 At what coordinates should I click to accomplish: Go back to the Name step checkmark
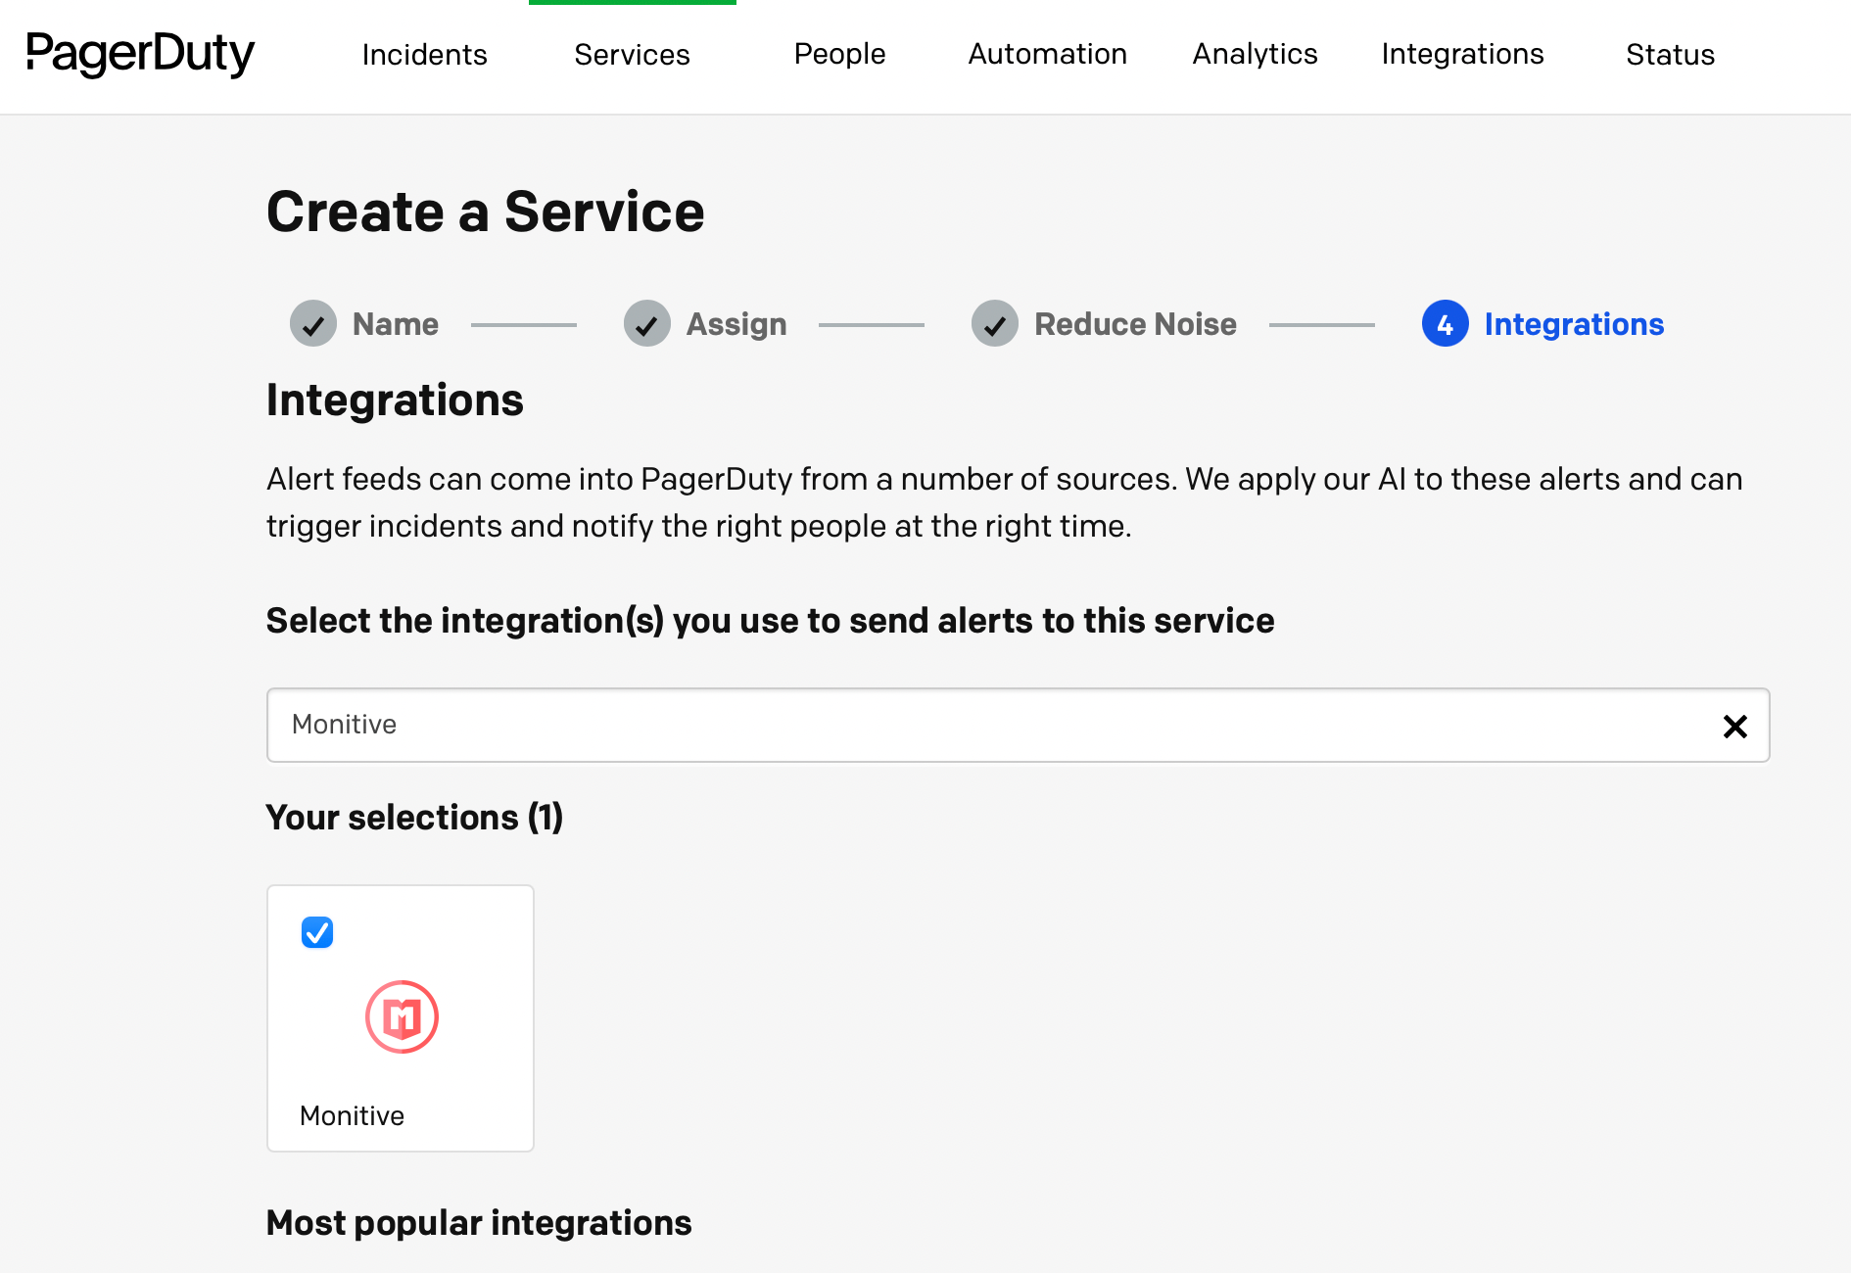coord(313,324)
